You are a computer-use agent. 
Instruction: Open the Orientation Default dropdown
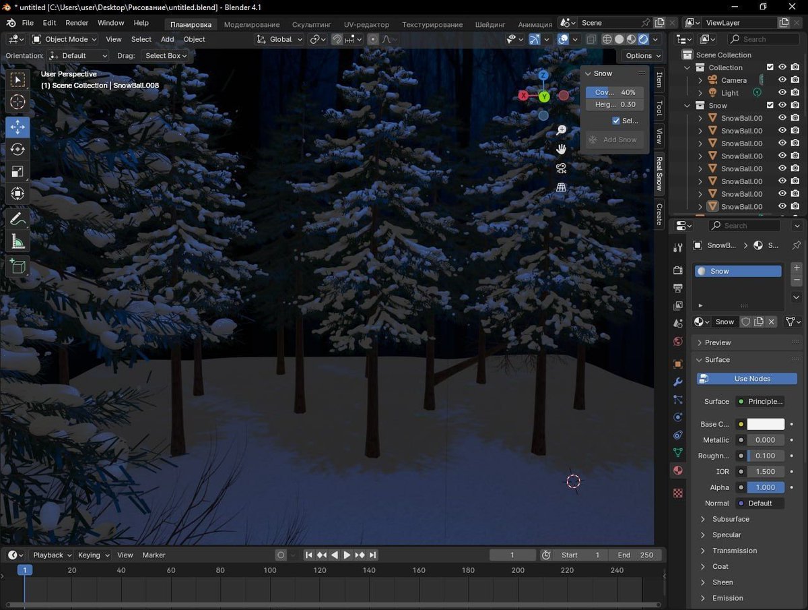coord(78,56)
